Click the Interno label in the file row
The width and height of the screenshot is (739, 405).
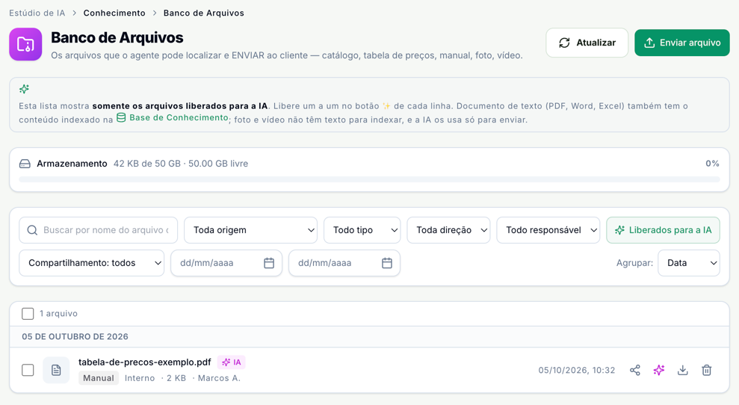(140, 378)
